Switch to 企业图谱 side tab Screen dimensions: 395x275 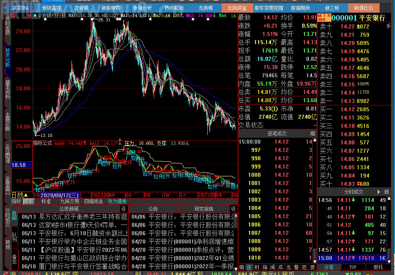[x=8, y=154]
